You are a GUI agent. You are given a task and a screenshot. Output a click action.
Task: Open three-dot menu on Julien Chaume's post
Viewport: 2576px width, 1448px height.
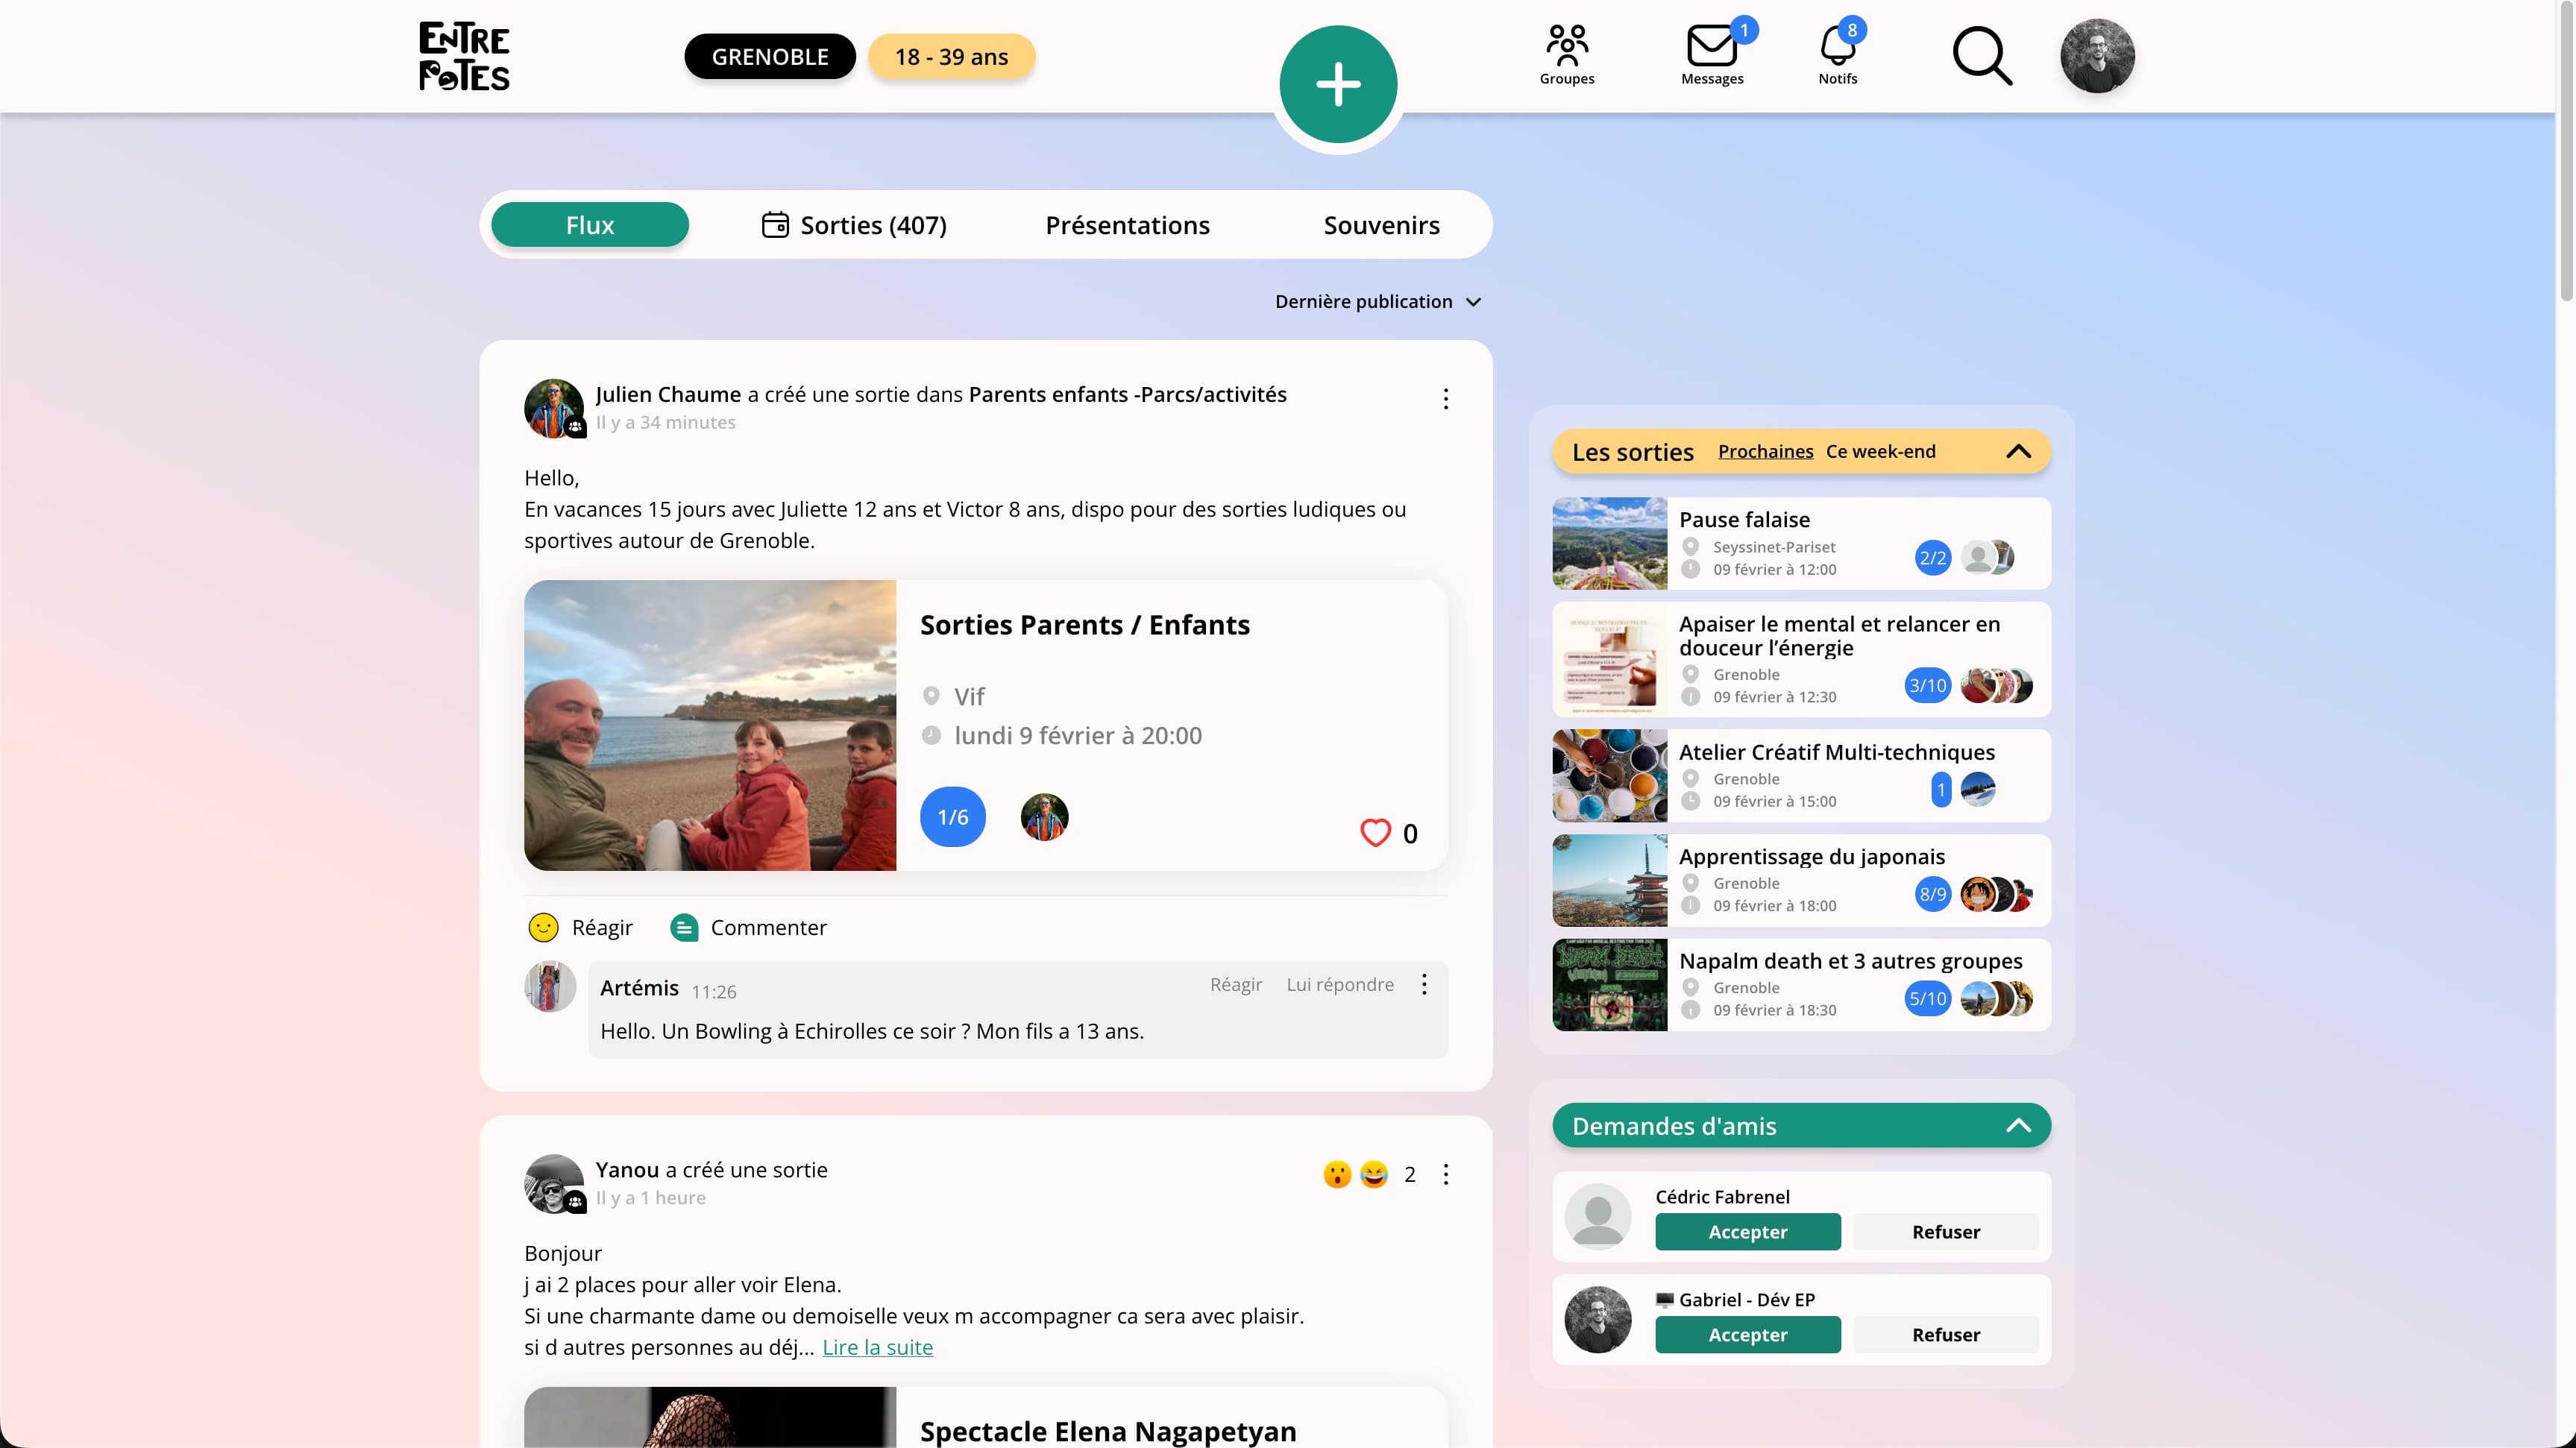point(1445,399)
